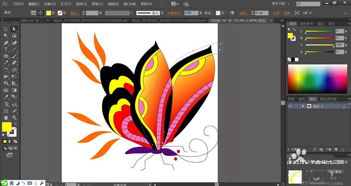Screen dimensions: 351x186
Task: Pick a color from the color spectrum
Action: [x=317, y=79]
